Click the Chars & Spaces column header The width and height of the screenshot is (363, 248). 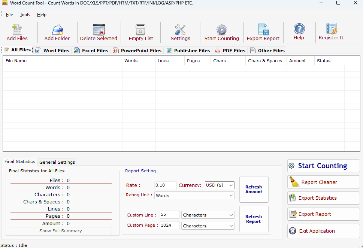pyautogui.click(x=266, y=61)
